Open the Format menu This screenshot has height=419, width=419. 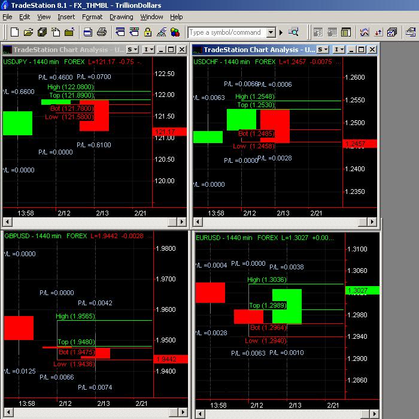click(92, 17)
